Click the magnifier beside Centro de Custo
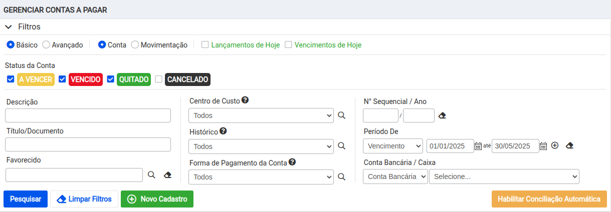Image resolution: width=611 pixels, height=212 pixels. 341,115
